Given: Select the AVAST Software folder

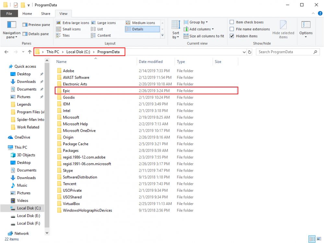Looking at the screenshot, I should pos(147,77).
